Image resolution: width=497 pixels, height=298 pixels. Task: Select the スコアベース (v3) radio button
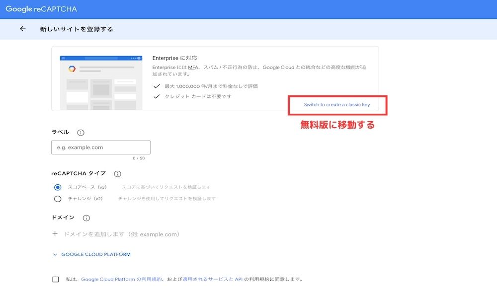click(58, 187)
